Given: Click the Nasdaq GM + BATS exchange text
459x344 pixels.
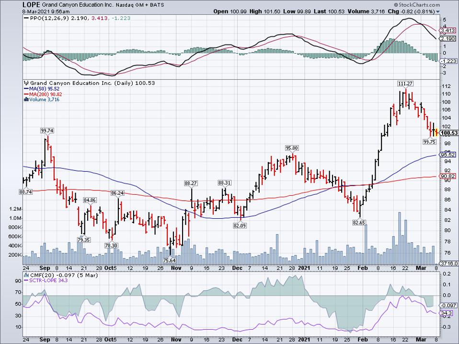Looking at the screenshot, I should [139, 5].
